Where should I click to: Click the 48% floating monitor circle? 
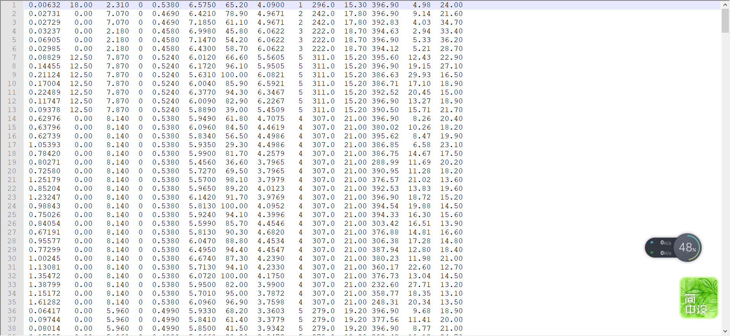click(x=687, y=247)
